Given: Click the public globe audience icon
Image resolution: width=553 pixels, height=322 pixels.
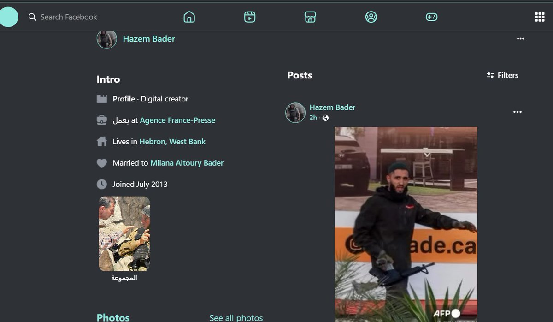Looking at the screenshot, I should click(x=325, y=118).
